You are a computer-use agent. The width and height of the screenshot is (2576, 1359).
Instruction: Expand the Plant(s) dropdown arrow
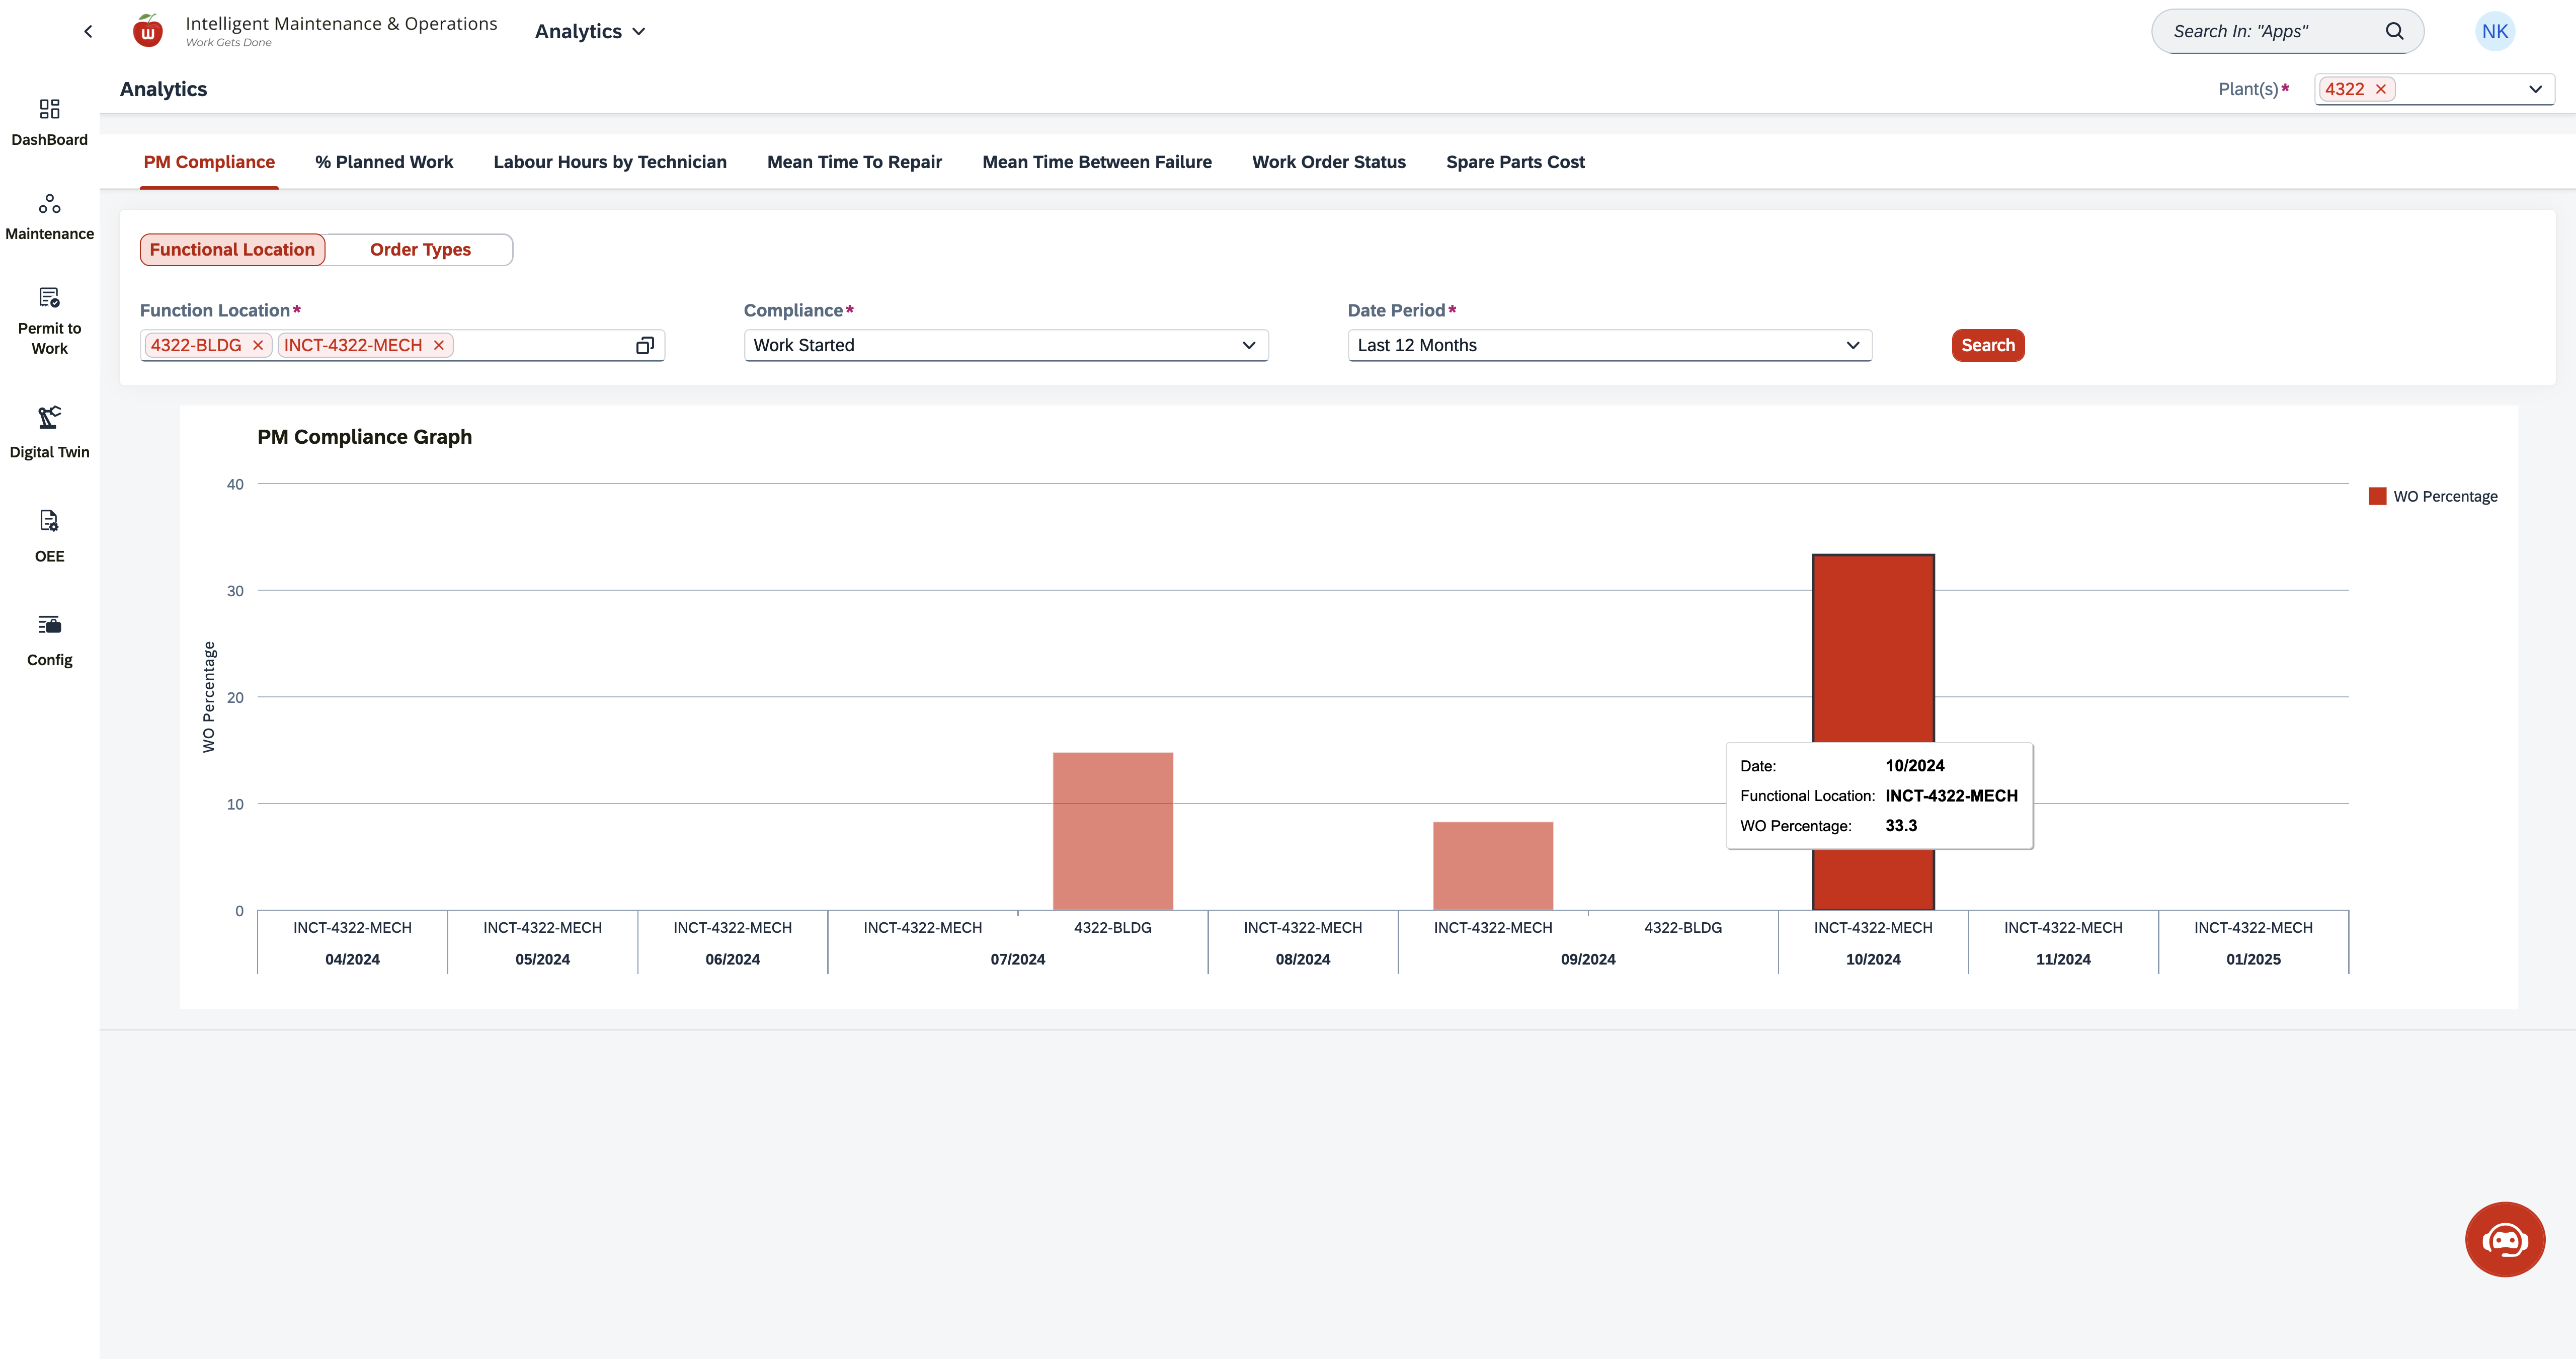tap(2535, 89)
